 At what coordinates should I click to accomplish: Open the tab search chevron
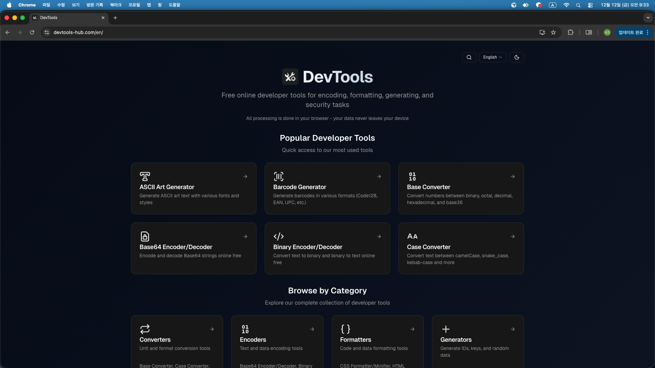[648, 18]
